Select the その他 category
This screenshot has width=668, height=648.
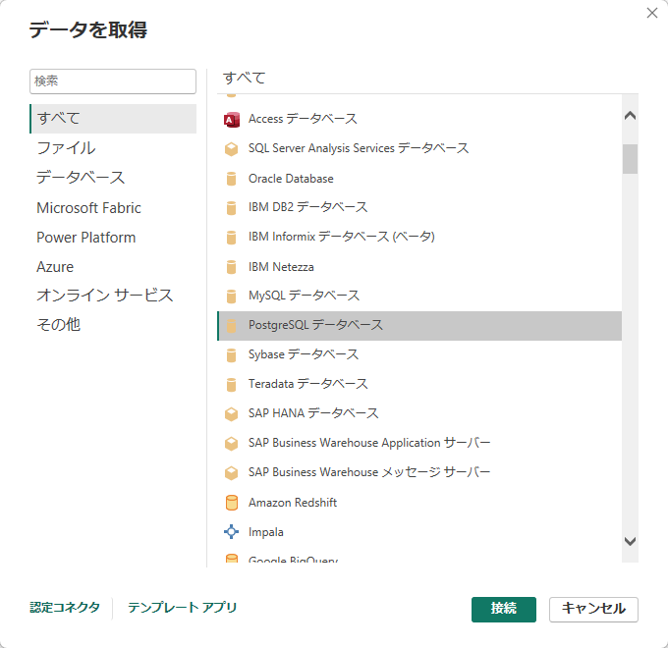[113, 325]
